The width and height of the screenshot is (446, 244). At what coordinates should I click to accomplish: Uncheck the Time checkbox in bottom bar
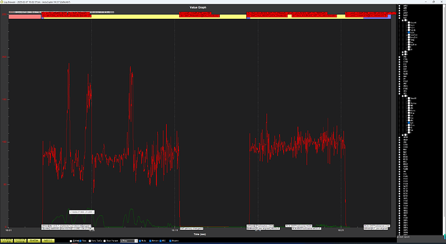[x=80, y=241]
